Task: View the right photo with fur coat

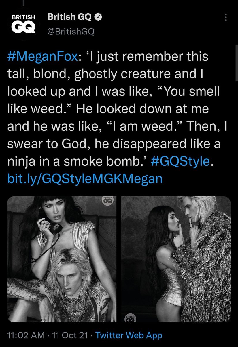Action: [176, 259]
